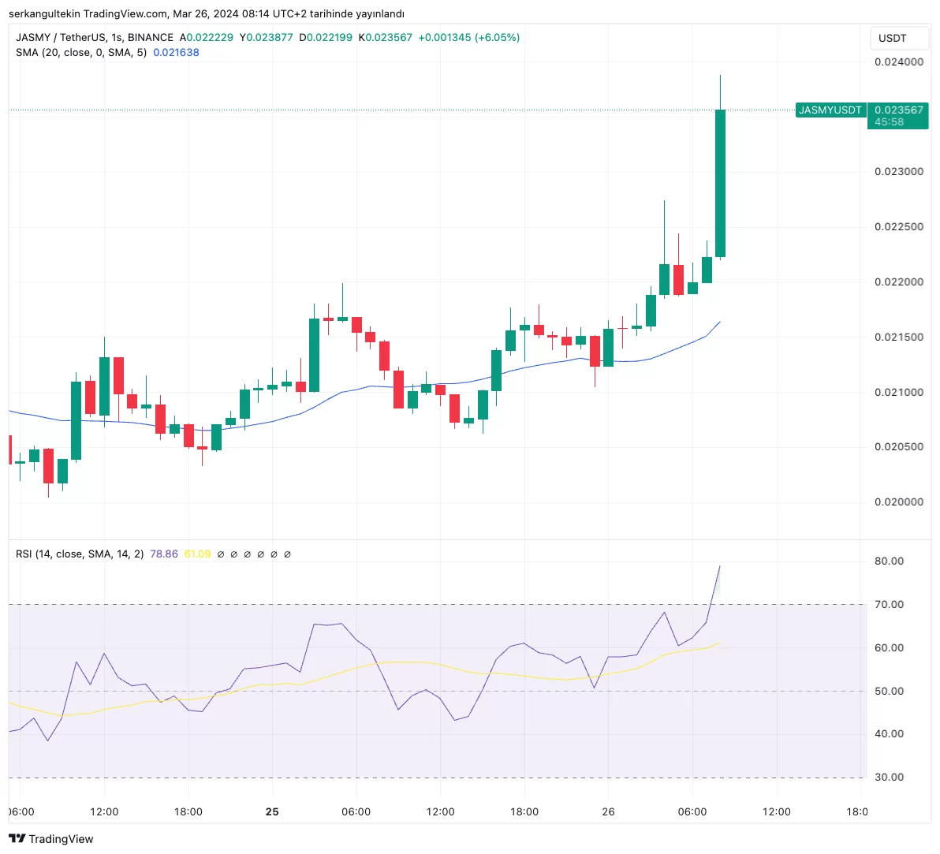Click the tallest green candle at chart's right
Image resolution: width=940 pixels, height=854 pixels.
(x=720, y=183)
